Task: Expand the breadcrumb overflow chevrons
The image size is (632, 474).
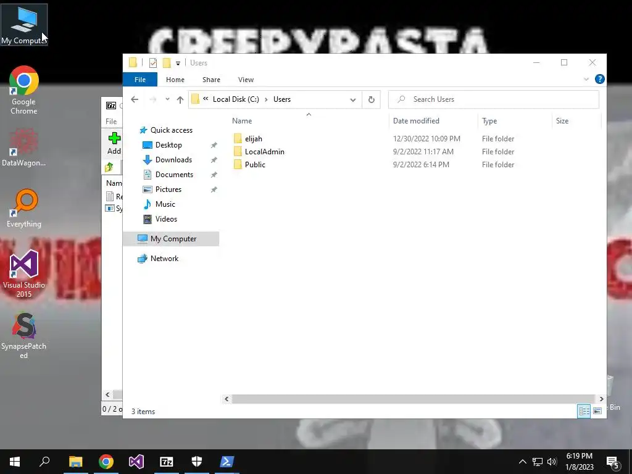Action: pos(206,99)
